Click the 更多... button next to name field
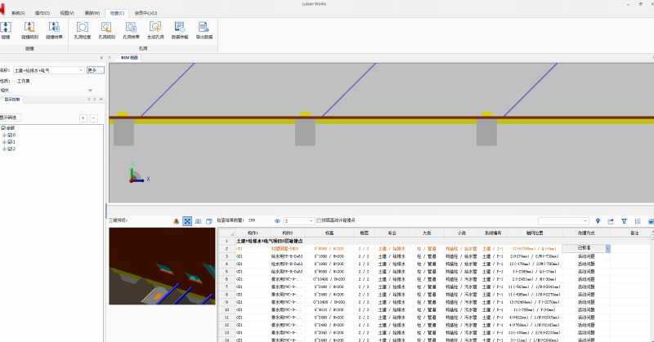654x342 pixels. coord(95,70)
